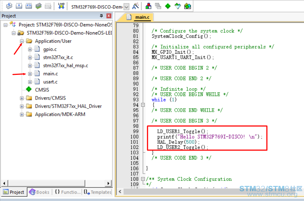Click the Pack Installer icon
The image size is (304, 201).
187,6
